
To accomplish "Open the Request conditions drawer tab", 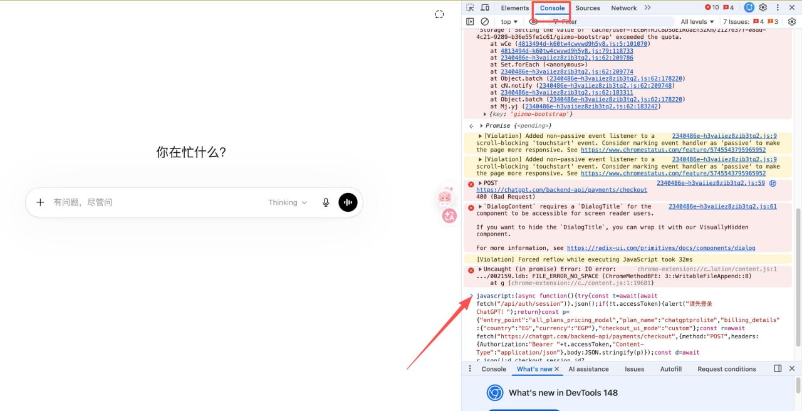I will [x=727, y=369].
